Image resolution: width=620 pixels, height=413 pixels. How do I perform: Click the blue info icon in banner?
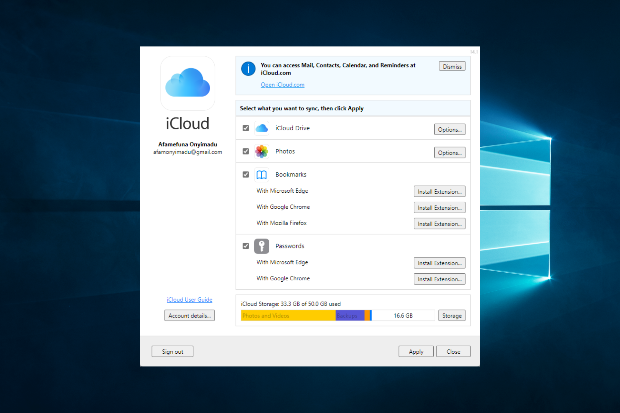248,69
